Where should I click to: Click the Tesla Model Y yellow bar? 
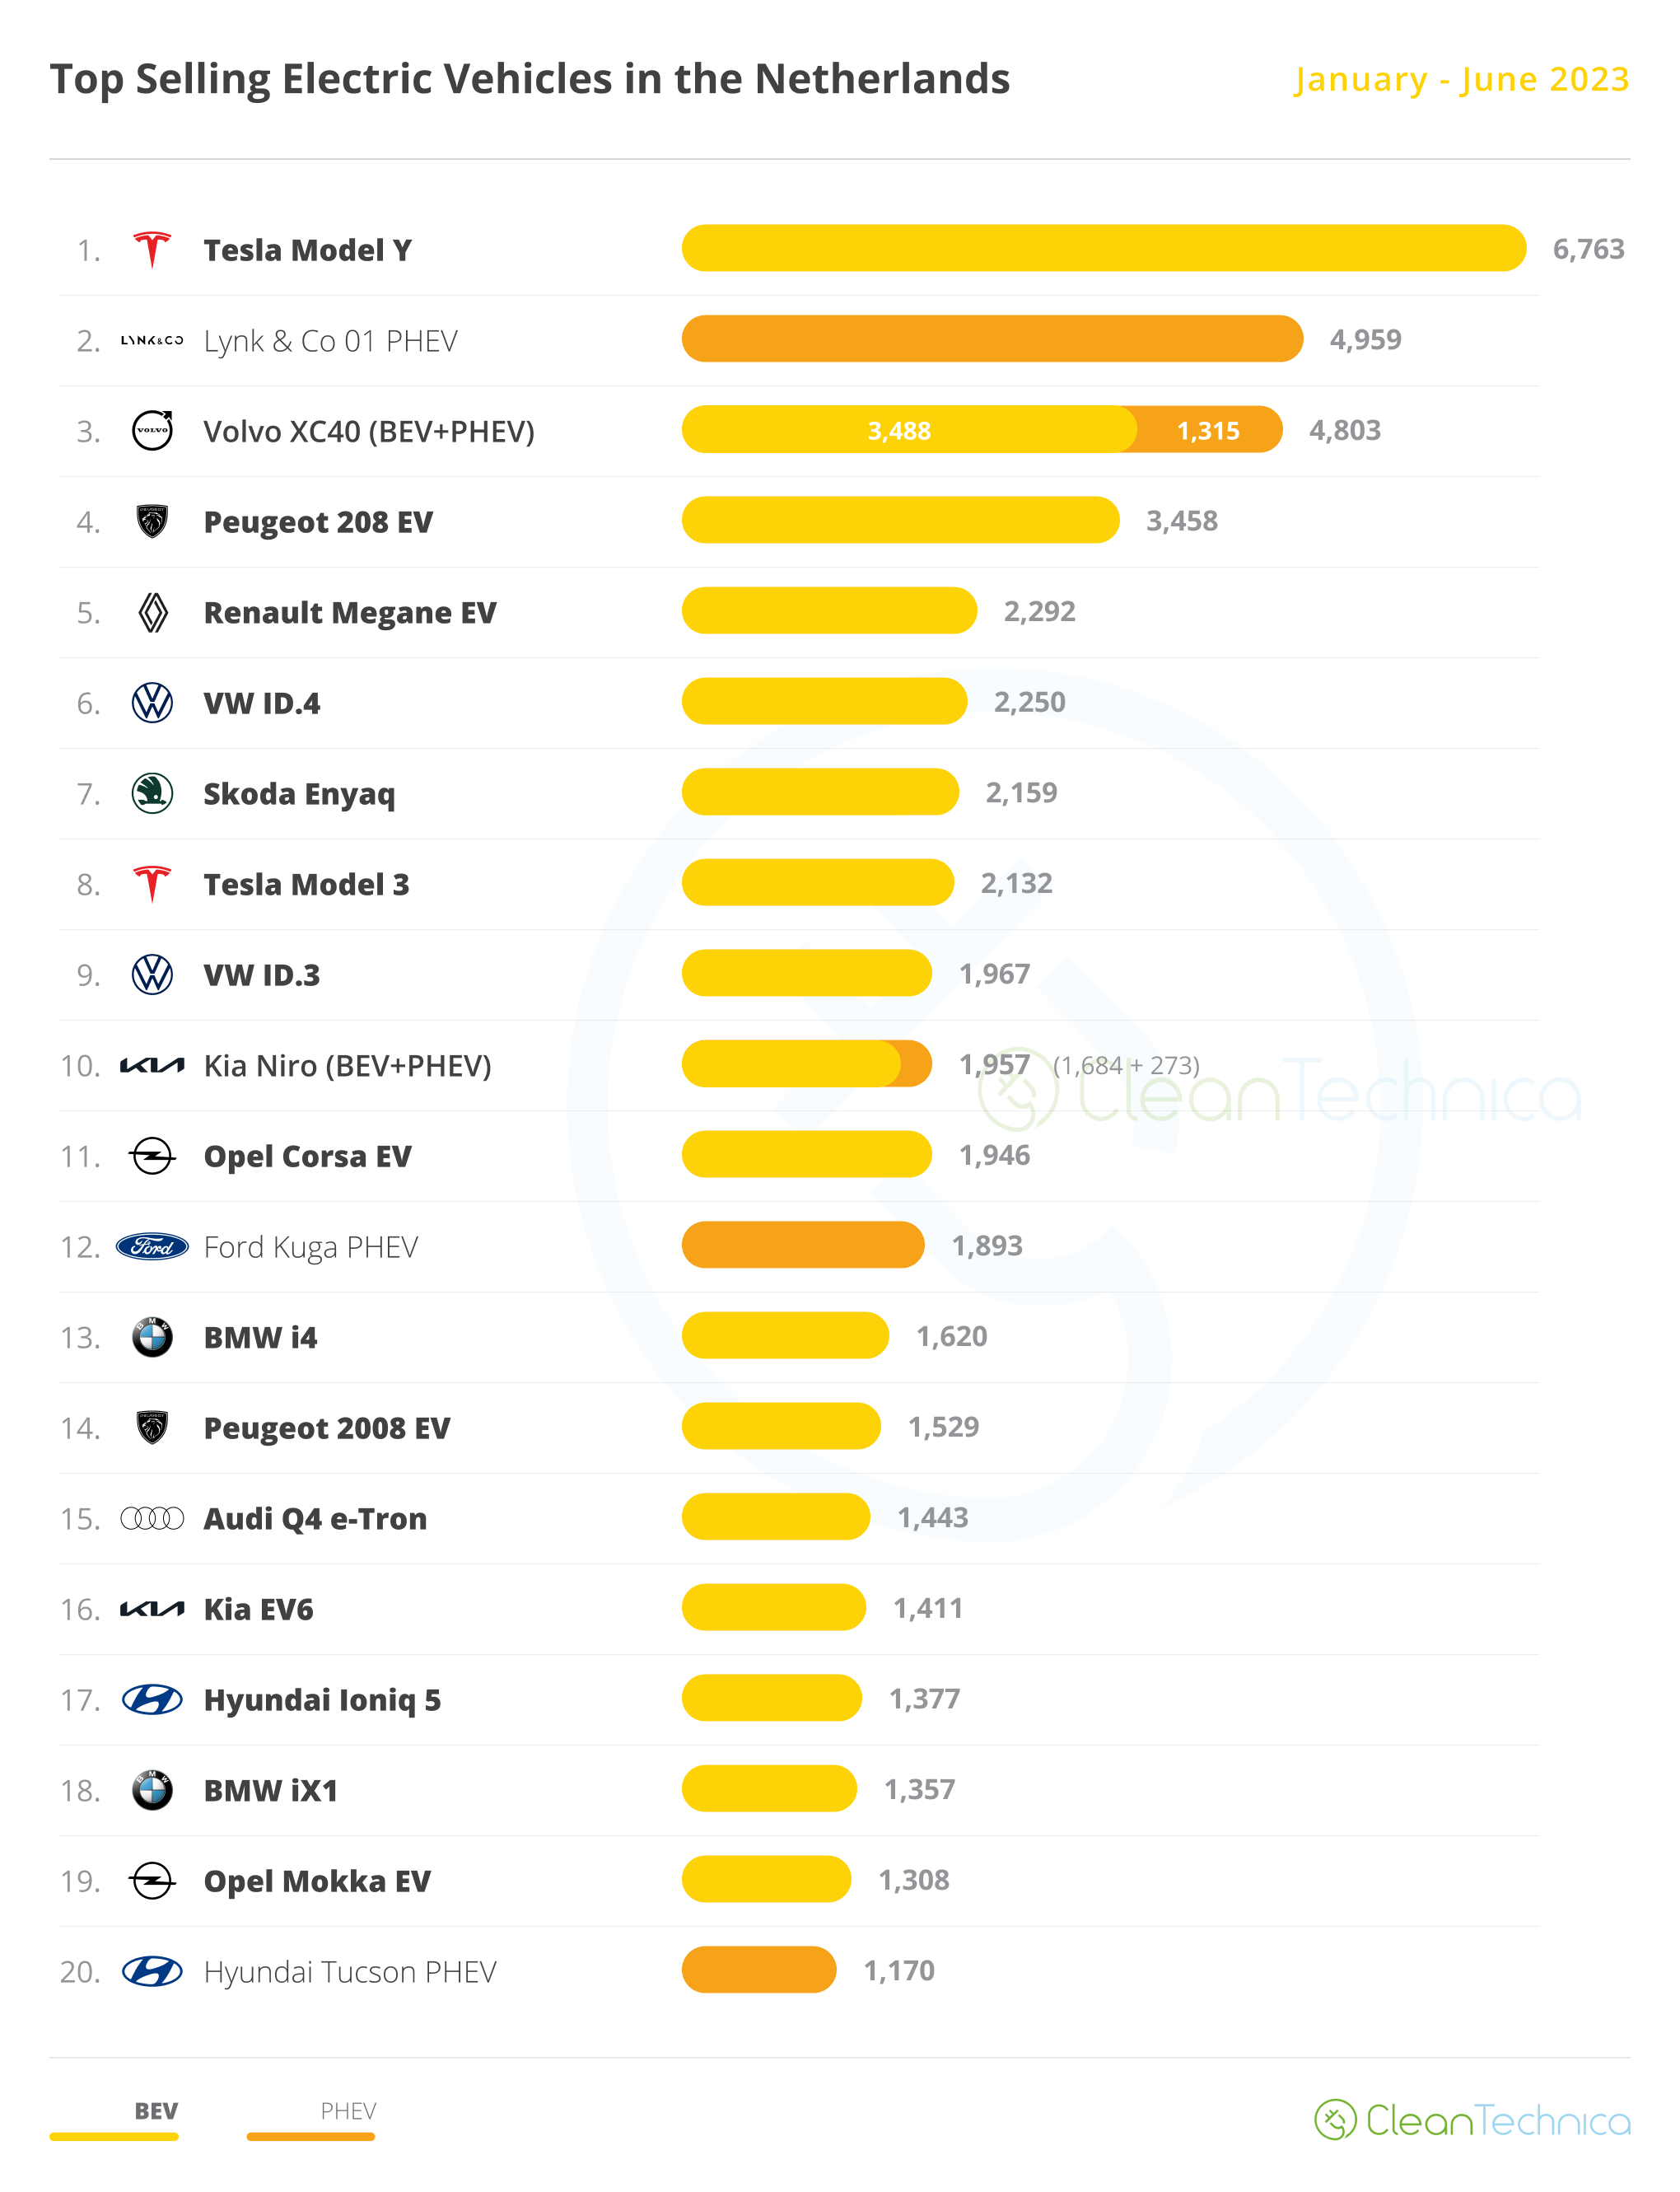click(1103, 248)
